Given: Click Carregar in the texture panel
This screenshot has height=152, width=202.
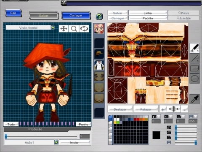Looking at the screenshot, I should coord(117,18).
